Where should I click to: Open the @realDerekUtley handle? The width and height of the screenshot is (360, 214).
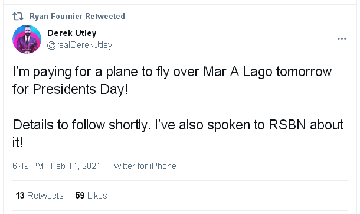pyautogui.click(x=80, y=45)
